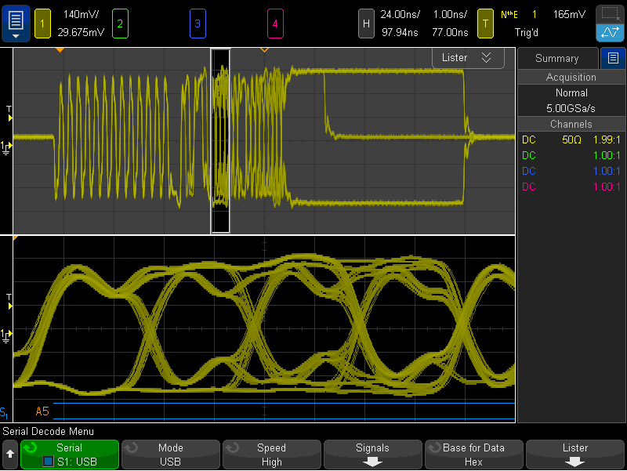Select the yellow channel 1 badge

[42, 23]
